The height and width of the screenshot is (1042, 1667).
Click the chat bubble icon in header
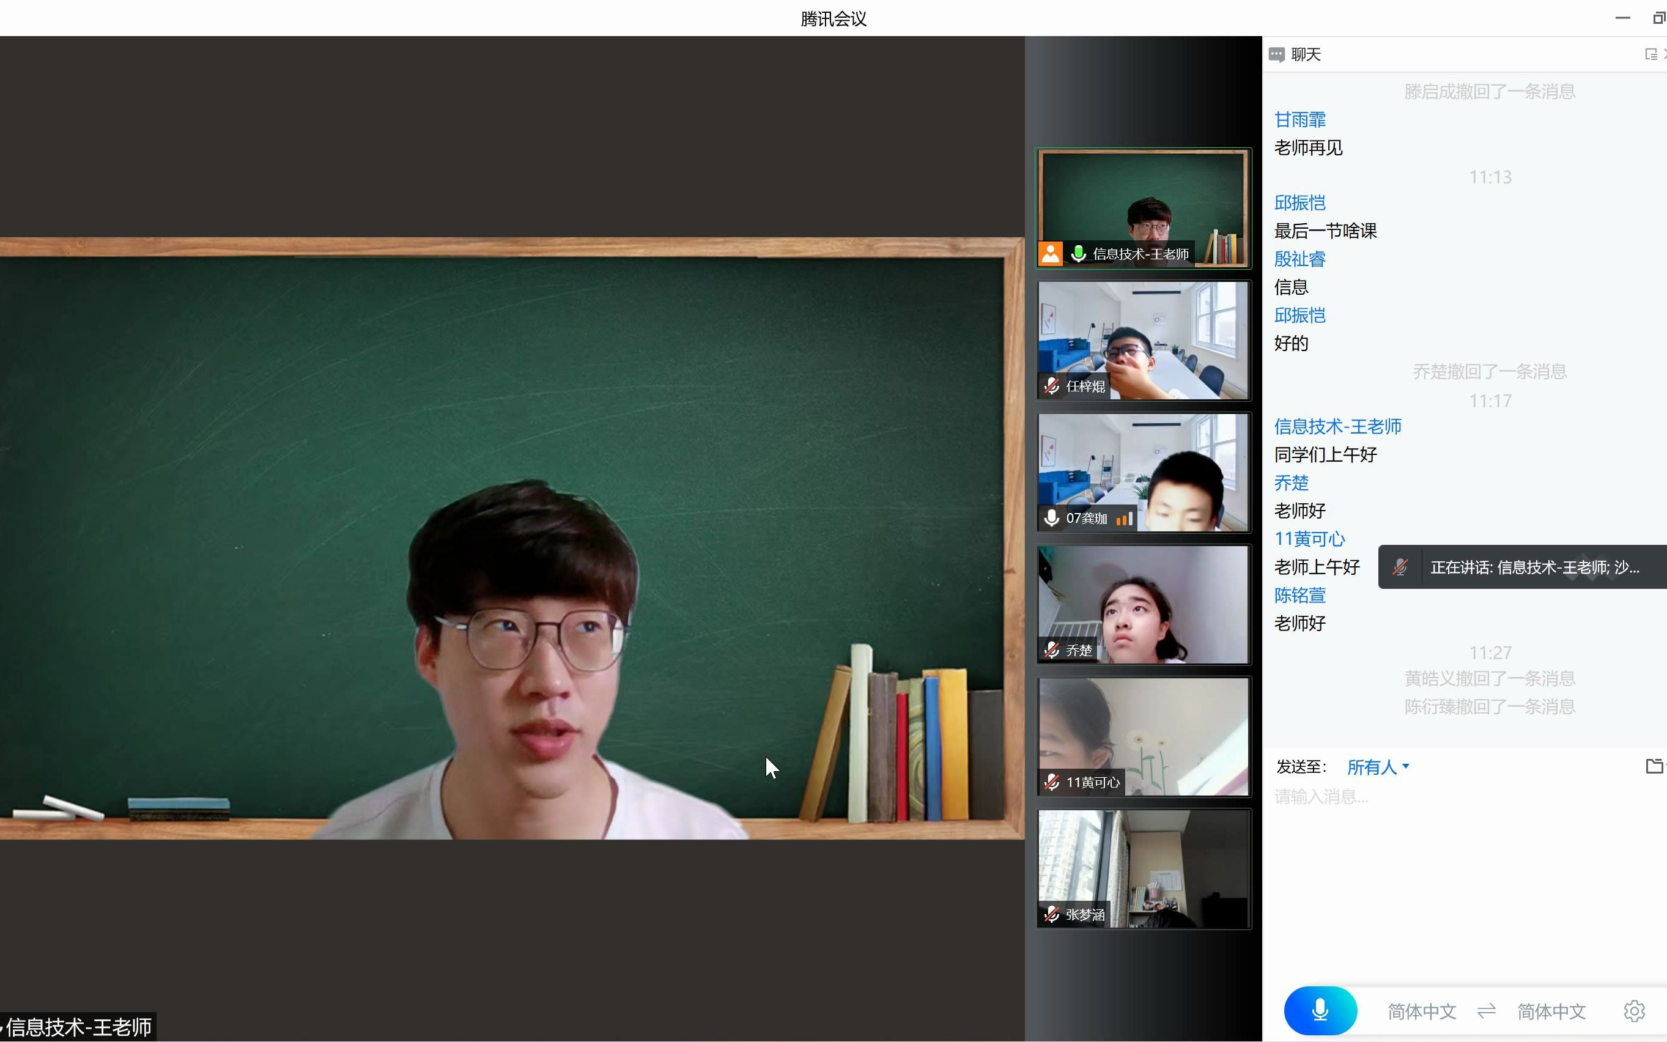coord(1276,54)
